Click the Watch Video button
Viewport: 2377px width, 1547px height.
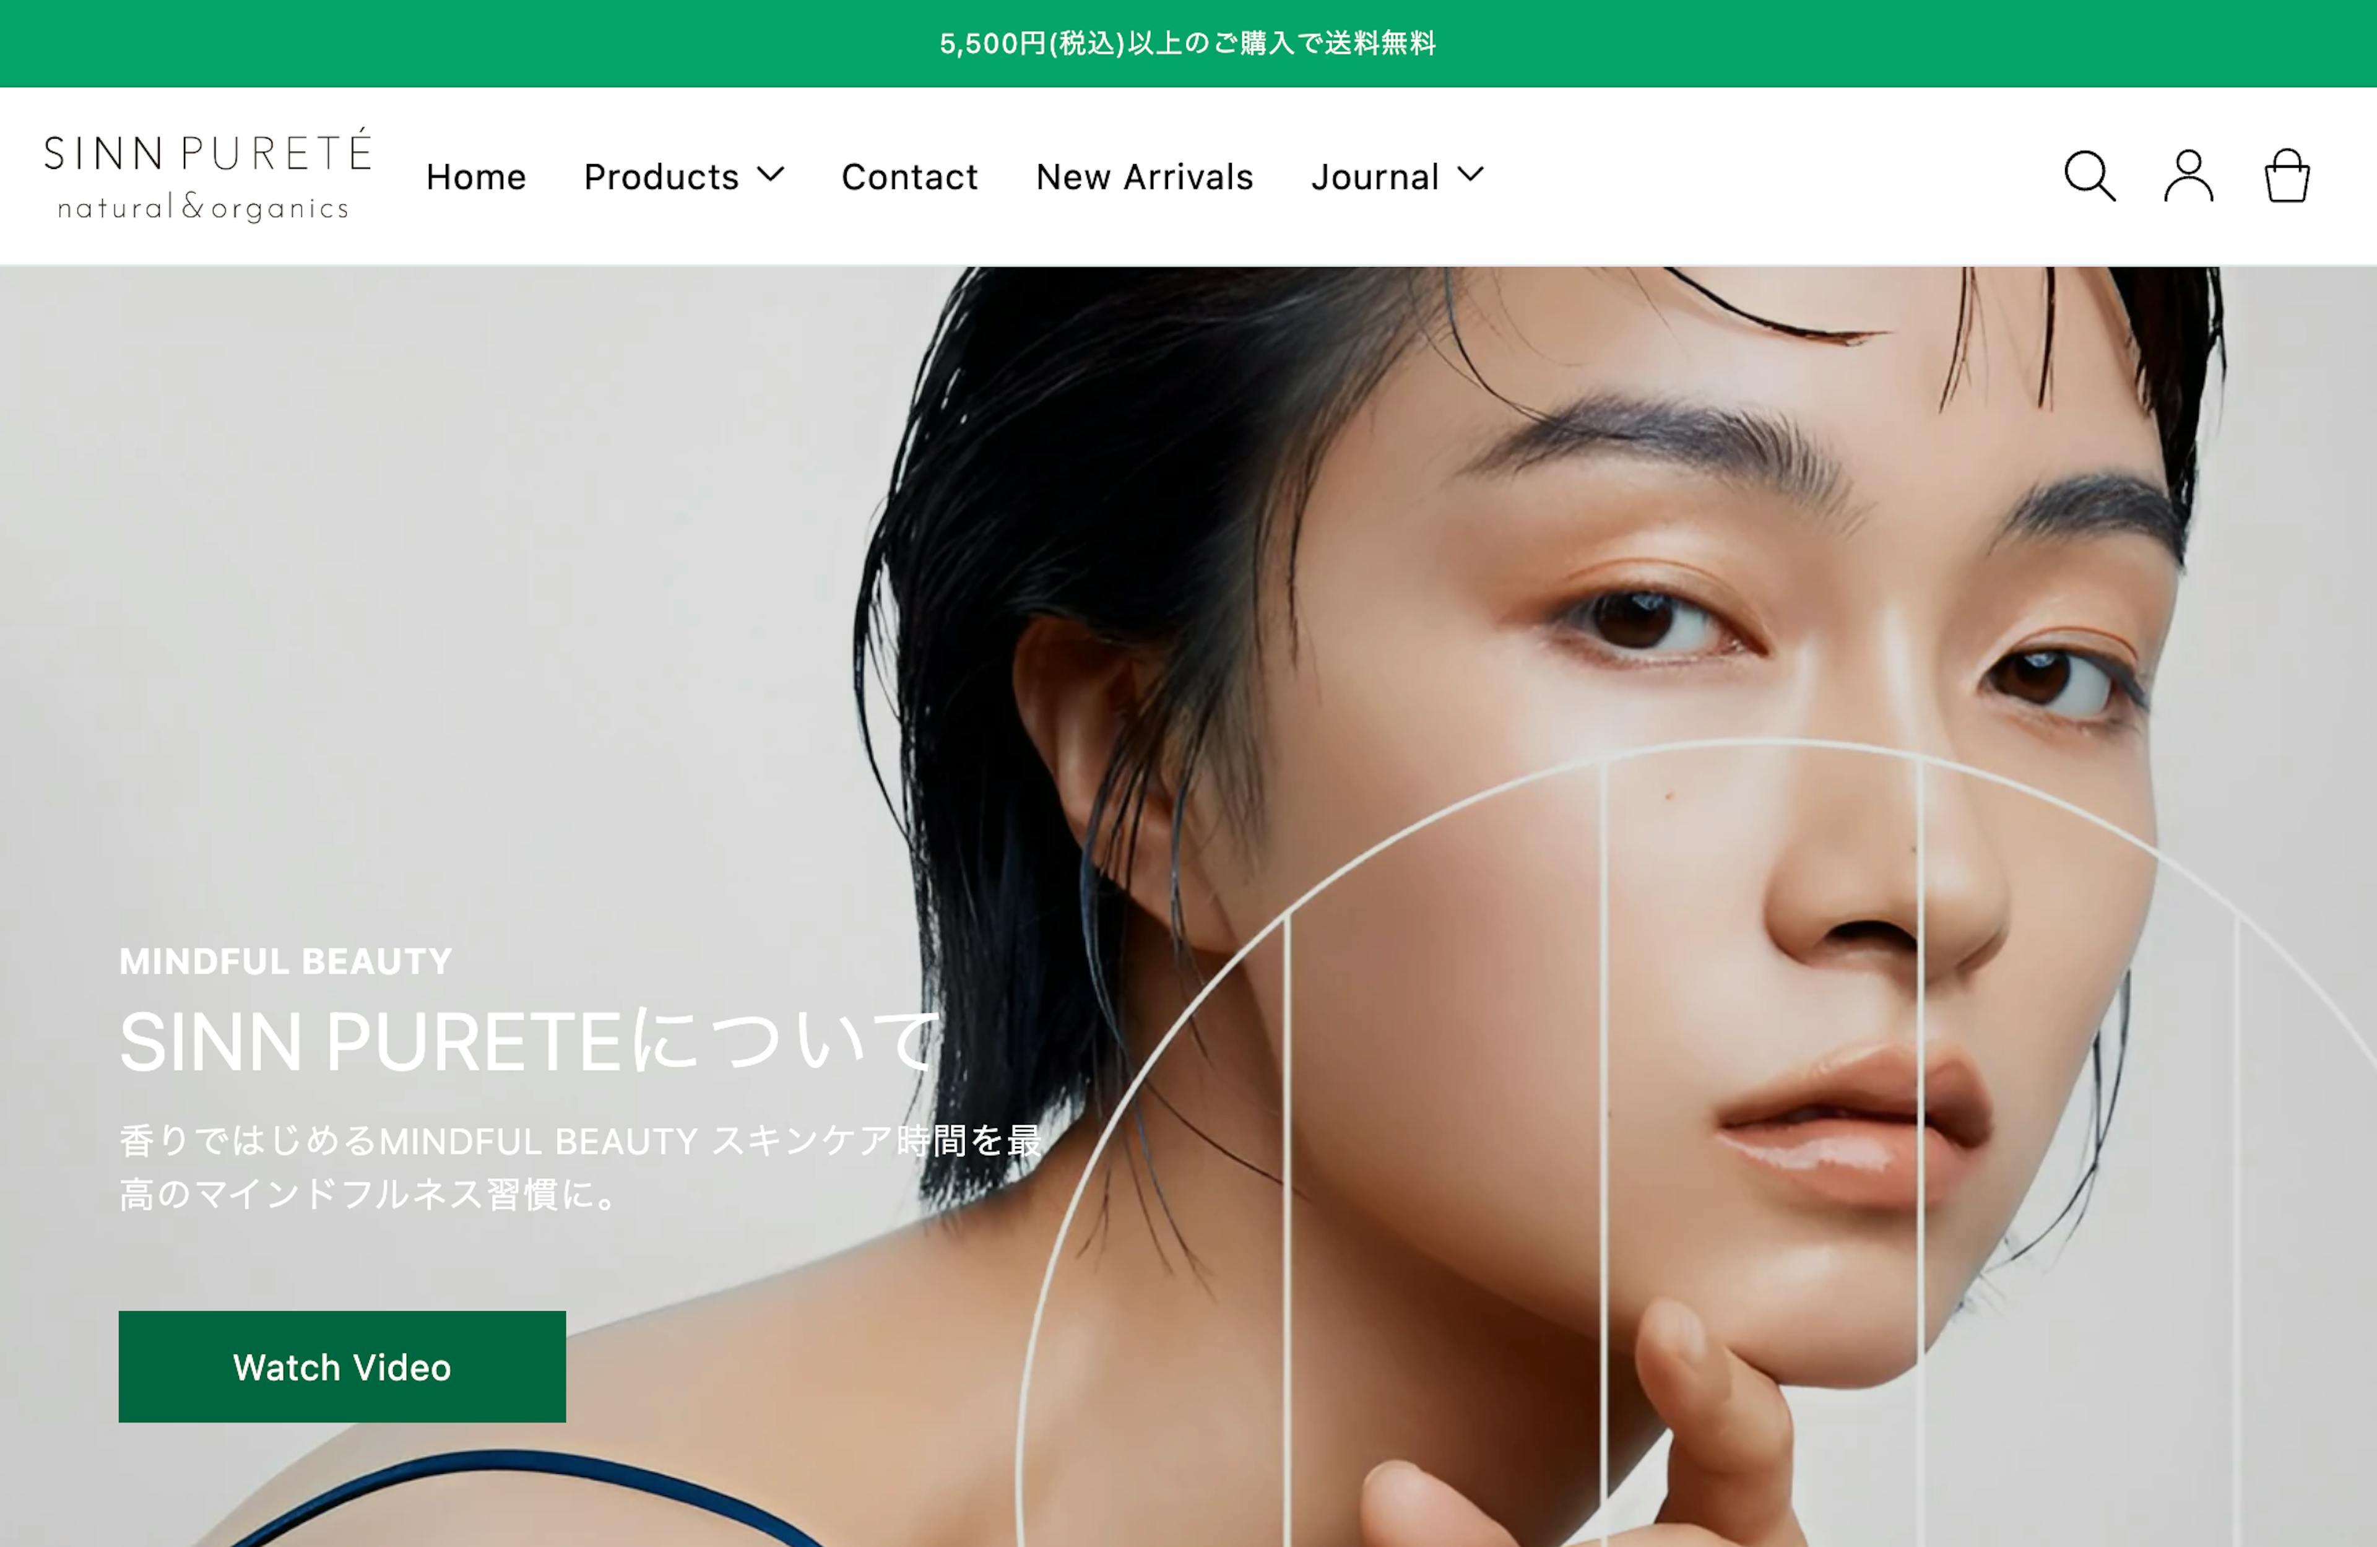(x=342, y=1366)
